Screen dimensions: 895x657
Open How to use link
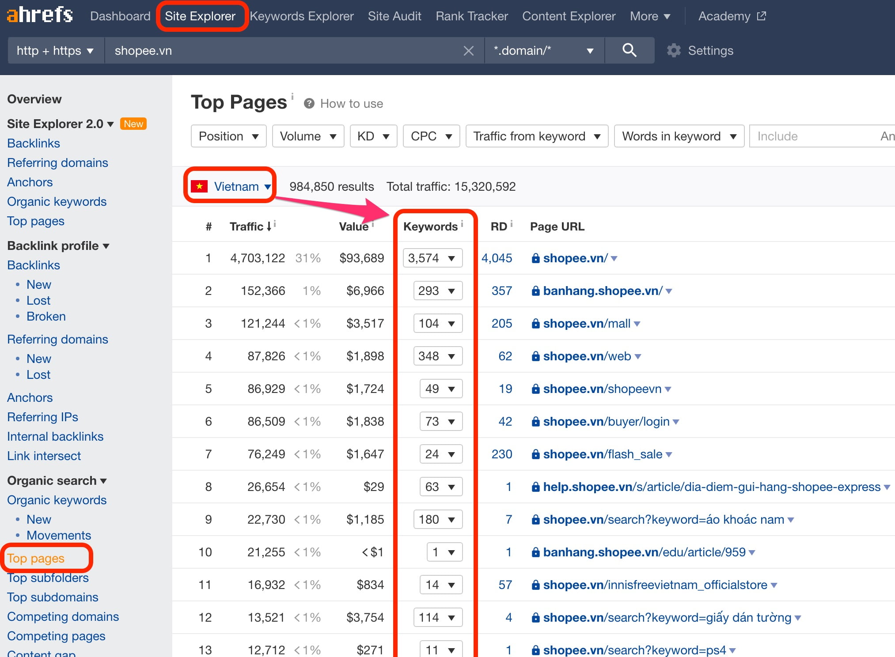(352, 103)
